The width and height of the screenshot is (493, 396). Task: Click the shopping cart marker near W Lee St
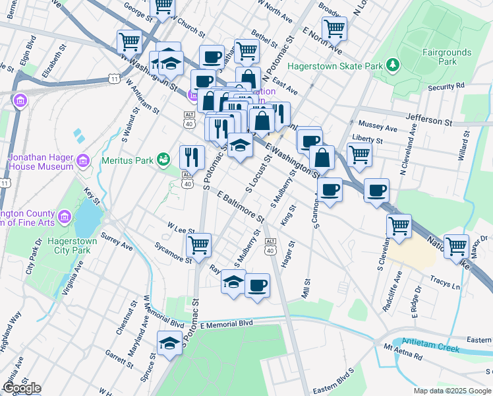(x=198, y=244)
